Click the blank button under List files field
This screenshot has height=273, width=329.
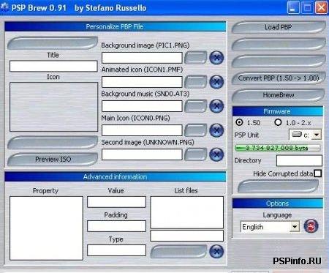178,252
